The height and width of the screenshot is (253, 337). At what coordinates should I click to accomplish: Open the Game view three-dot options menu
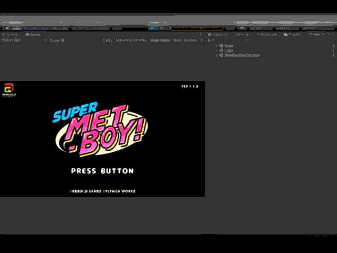[x=201, y=34]
